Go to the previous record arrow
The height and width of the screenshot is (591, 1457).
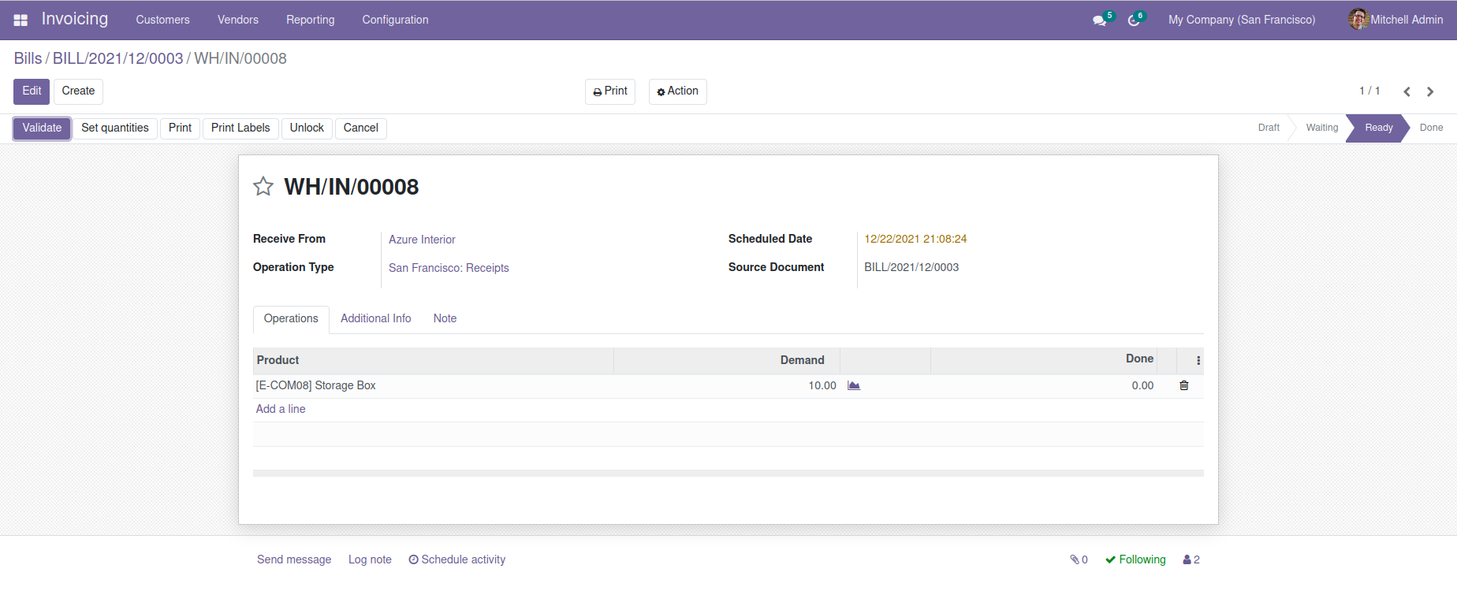coord(1407,91)
